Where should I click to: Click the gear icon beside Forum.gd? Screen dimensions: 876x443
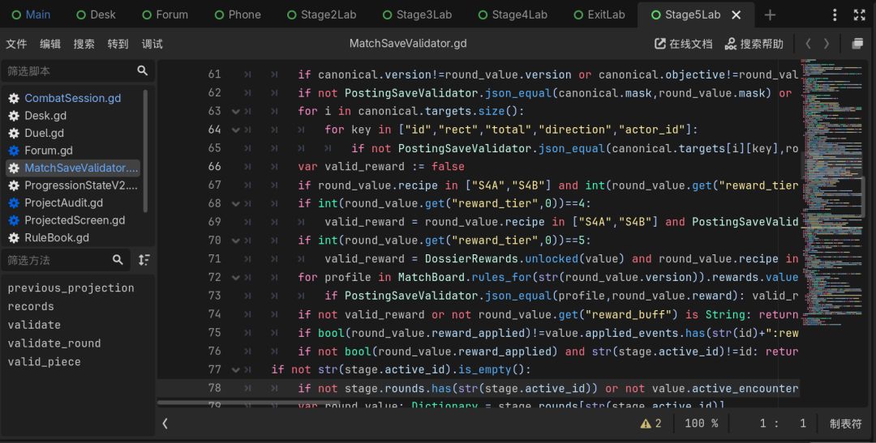(x=14, y=151)
